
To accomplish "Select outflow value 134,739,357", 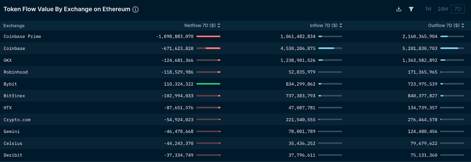I will point(422,108).
